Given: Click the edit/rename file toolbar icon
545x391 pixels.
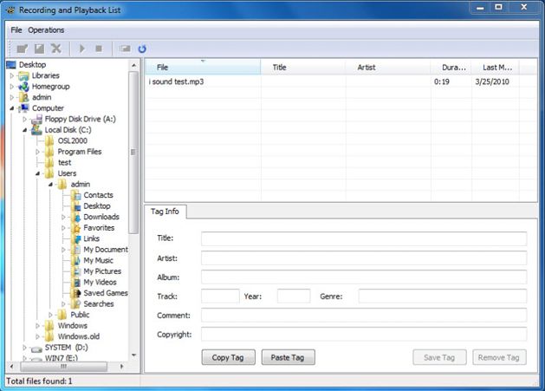Looking at the screenshot, I should (23, 49).
